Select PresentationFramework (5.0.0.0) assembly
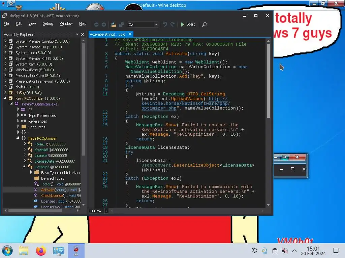The image size is (345, 258). [43, 81]
